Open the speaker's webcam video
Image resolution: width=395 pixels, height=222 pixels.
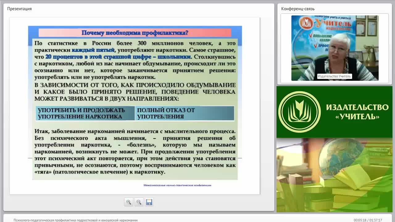pos(335,48)
